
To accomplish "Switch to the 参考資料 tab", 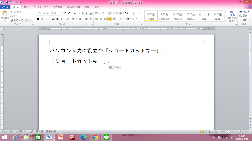I will click(x=58, y=7).
